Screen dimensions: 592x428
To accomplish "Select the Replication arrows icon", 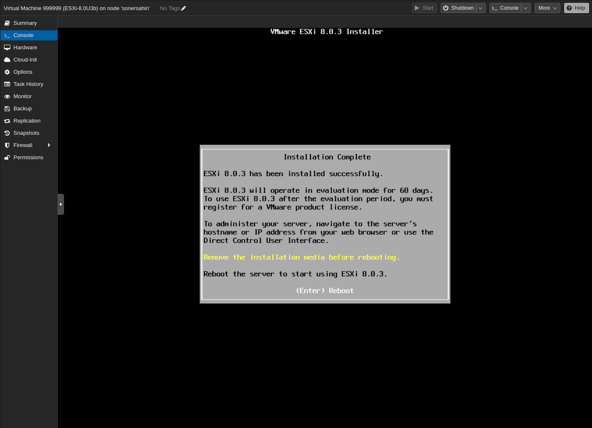I will (x=7, y=120).
